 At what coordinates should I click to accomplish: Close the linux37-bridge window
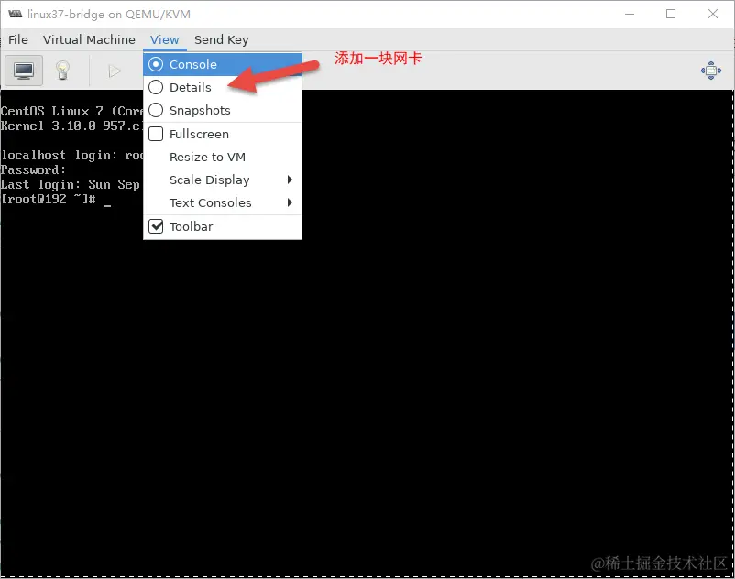[713, 14]
